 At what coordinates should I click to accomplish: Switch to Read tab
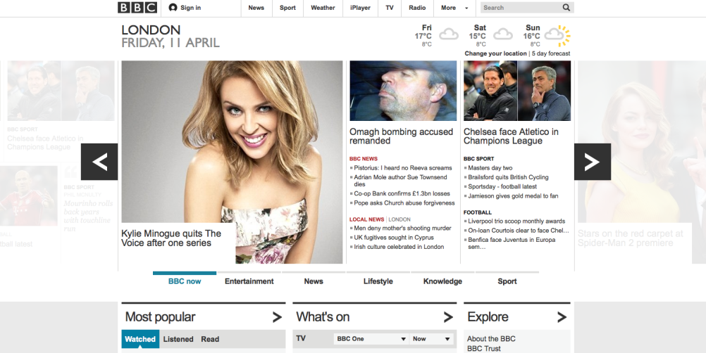210,339
